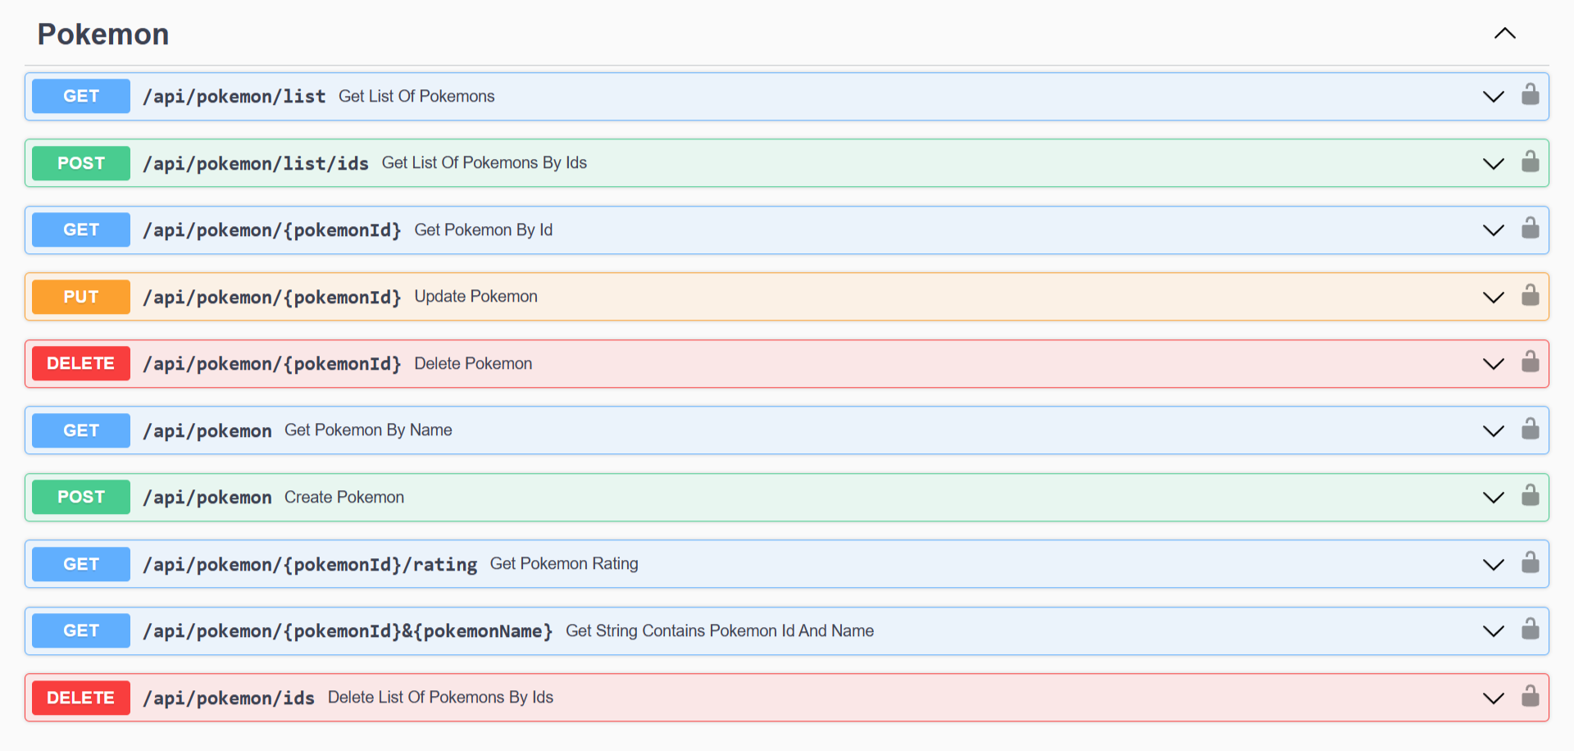The width and height of the screenshot is (1574, 751).
Task: Click the lock icon on GET /api/pokemon/list
Action: [x=1531, y=96]
